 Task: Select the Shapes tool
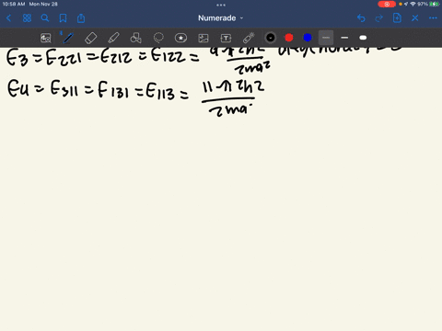pyautogui.click(x=135, y=38)
